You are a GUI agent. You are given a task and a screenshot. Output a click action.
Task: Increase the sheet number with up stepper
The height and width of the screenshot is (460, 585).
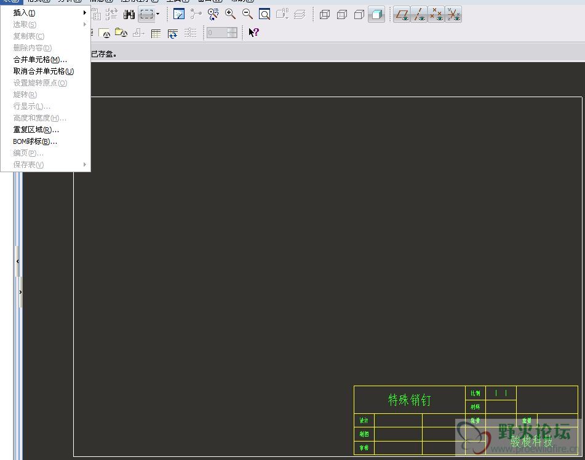click(x=232, y=30)
